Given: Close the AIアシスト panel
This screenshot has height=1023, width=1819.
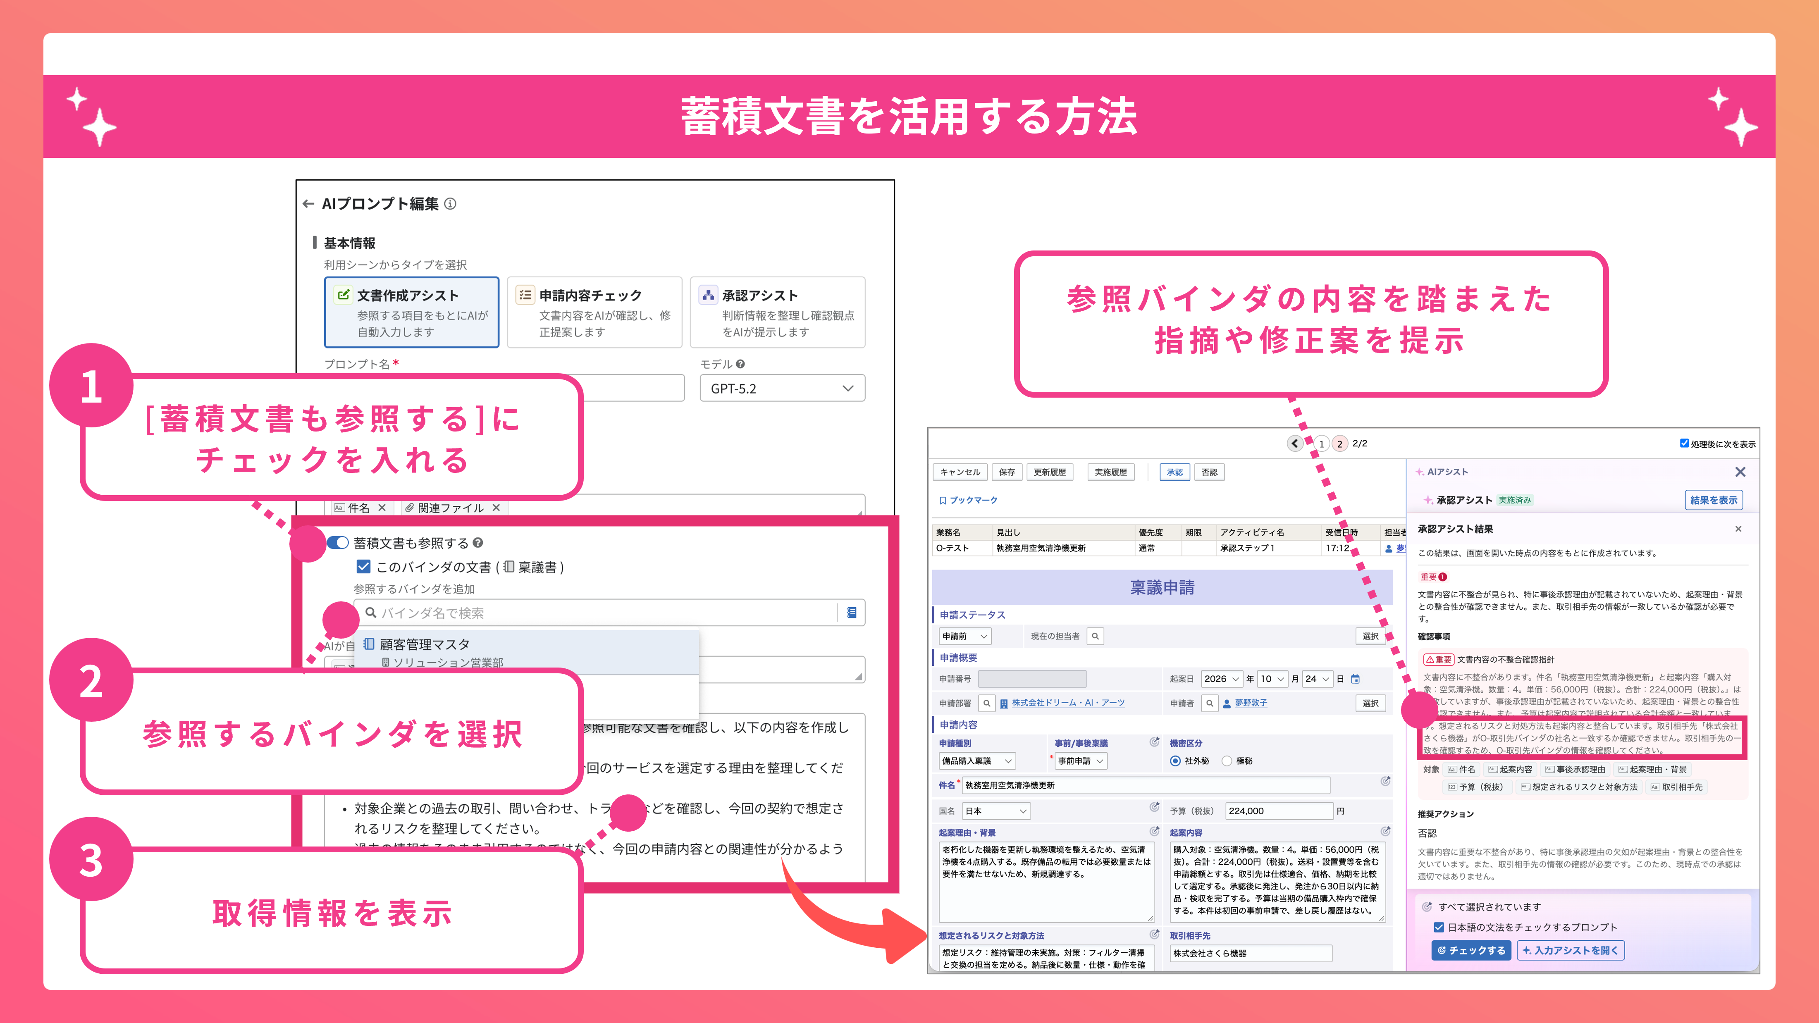Looking at the screenshot, I should 1740,472.
